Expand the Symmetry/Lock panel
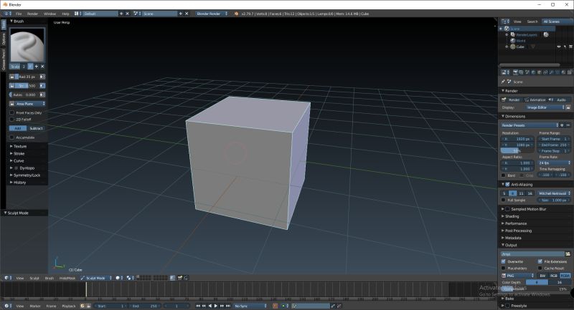The height and width of the screenshot is (310, 574). point(26,175)
